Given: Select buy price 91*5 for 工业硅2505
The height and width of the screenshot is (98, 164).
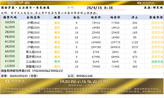Looking at the screenshot, I should [x=96, y=62].
